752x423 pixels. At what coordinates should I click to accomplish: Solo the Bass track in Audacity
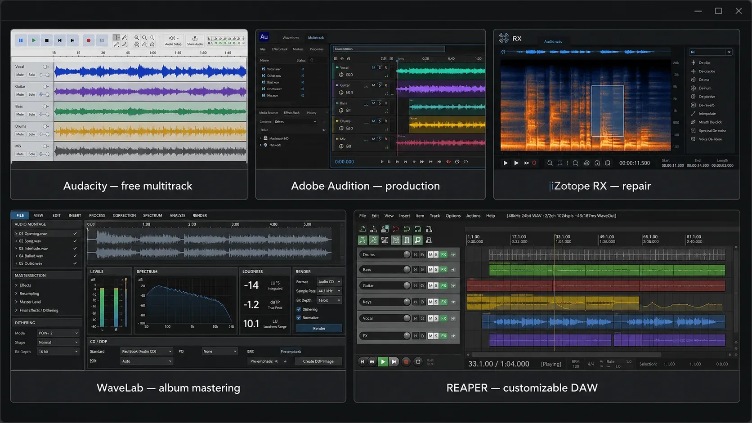point(31,114)
